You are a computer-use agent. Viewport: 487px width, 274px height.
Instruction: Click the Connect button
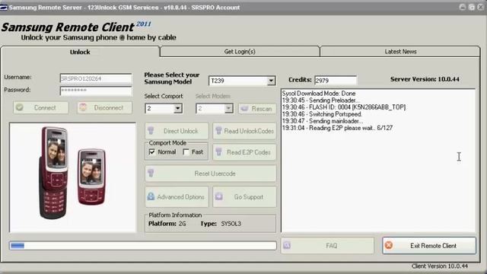click(40, 107)
